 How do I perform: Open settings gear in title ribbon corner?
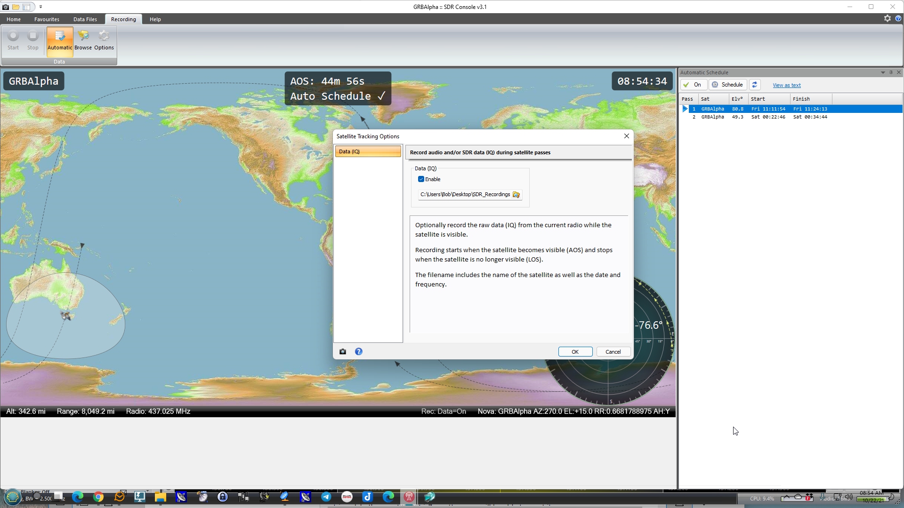click(888, 18)
